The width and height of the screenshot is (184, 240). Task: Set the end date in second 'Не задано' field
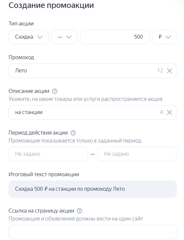[137, 154]
